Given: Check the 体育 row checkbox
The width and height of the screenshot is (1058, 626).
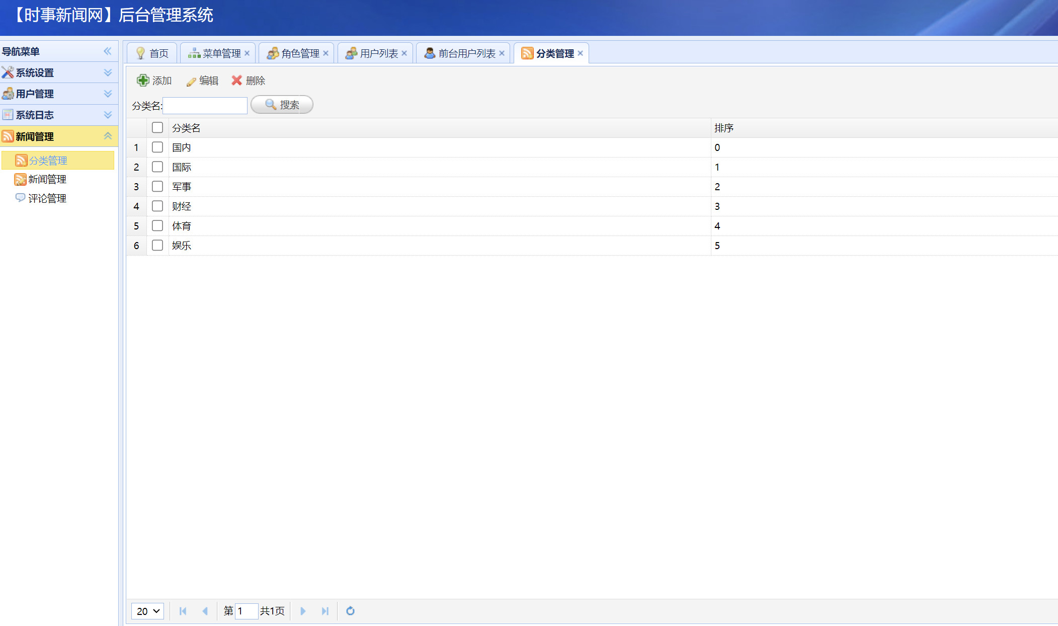Looking at the screenshot, I should [157, 226].
